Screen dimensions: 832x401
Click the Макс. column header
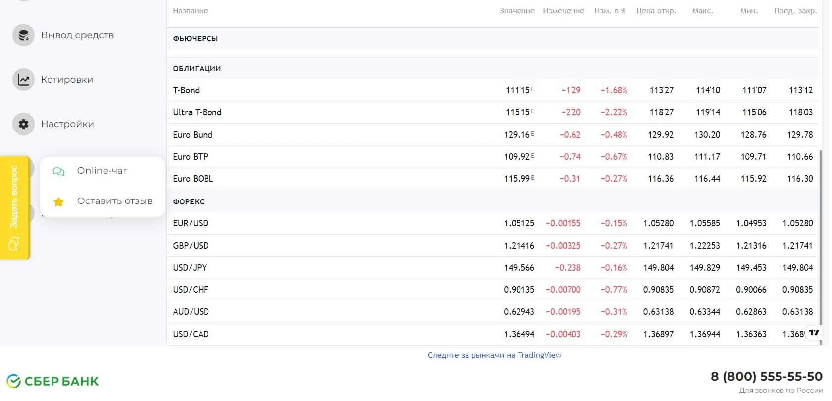point(702,11)
